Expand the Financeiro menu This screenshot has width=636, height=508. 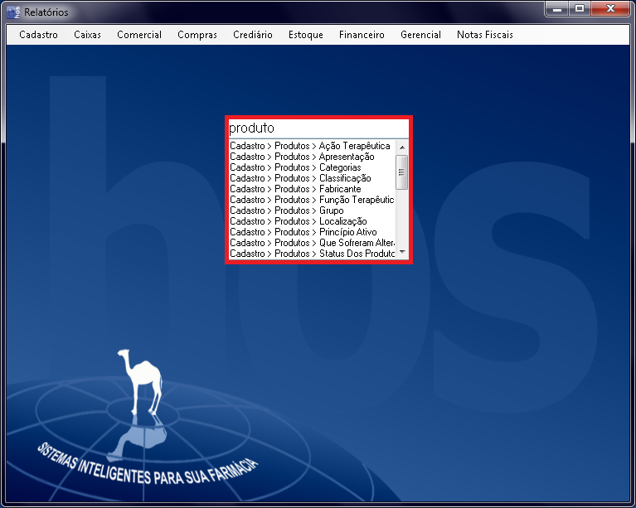[x=362, y=35]
